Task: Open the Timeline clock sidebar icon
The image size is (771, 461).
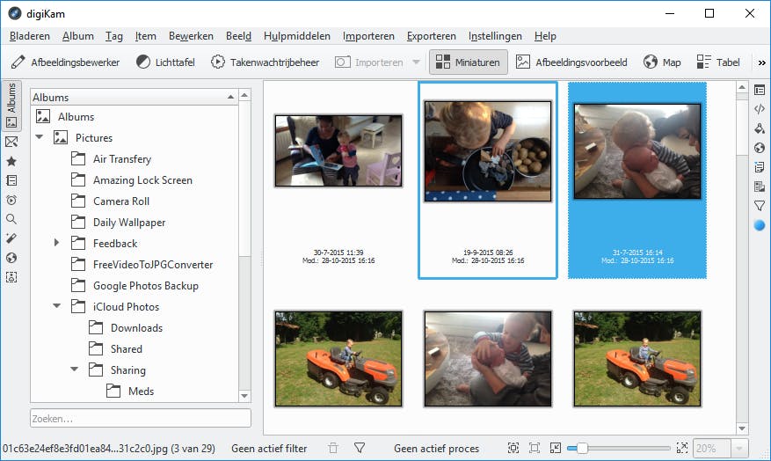Action: tap(11, 200)
